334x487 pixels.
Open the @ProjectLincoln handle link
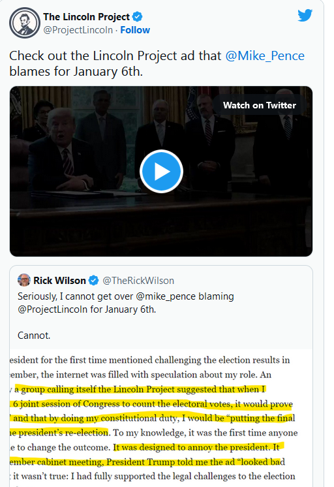[78, 30]
